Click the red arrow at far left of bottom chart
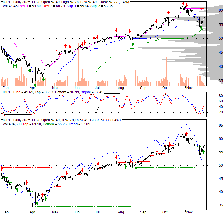This screenshot has height=214, width=224. click(x=1, y=168)
